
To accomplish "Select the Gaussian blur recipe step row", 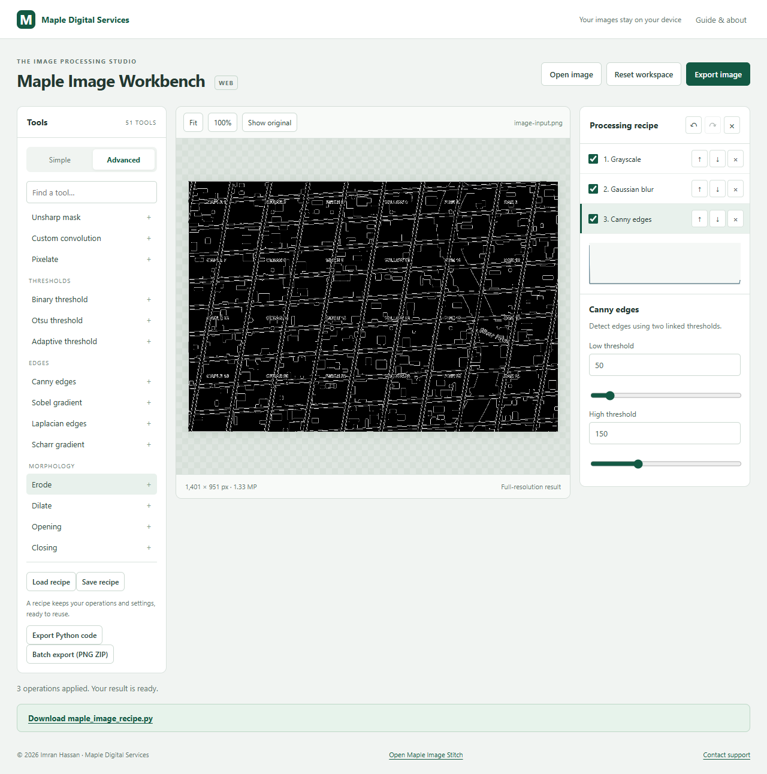I will 665,189.
